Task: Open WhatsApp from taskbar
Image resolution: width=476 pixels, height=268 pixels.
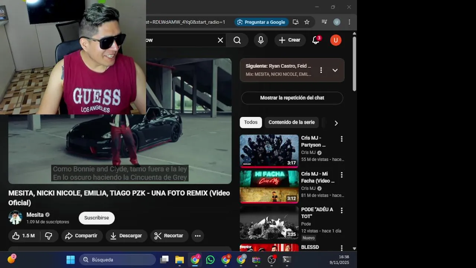Action: point(210,259)
